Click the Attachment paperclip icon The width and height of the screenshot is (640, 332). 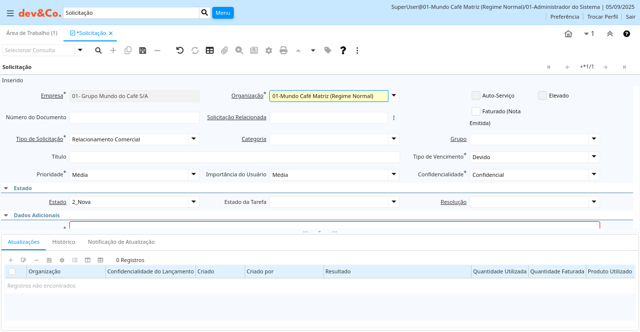[x=224, y=50]
